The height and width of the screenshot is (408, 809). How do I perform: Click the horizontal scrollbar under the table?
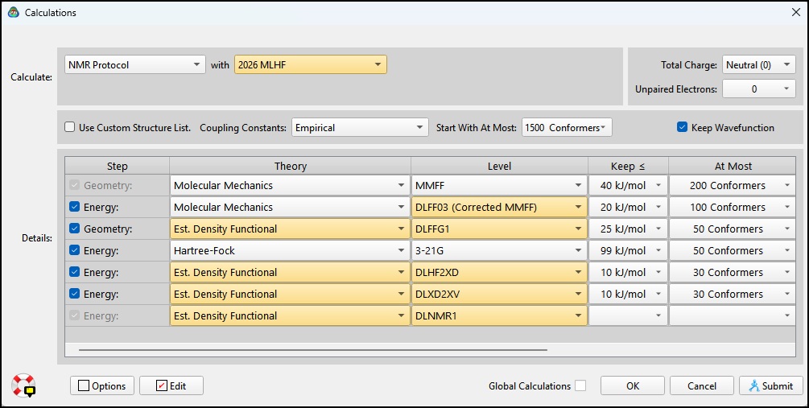312,350
